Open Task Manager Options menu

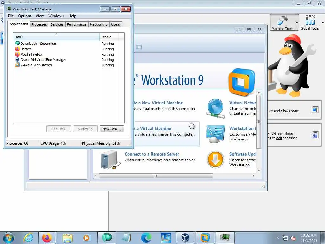pyautogui.click(x=25, y=16)
